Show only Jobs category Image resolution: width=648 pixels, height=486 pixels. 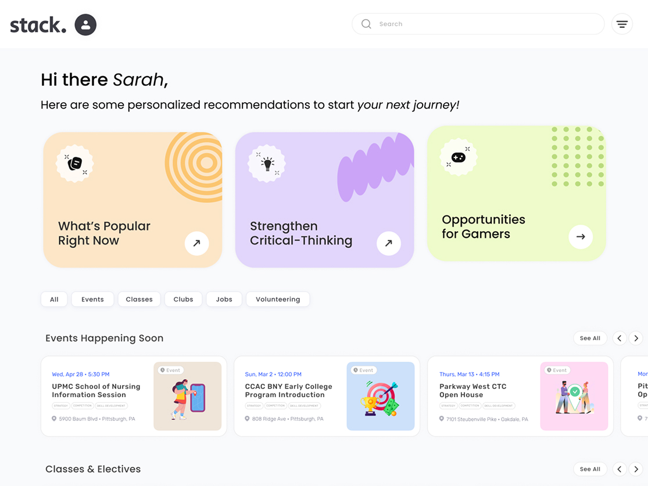click(224, 300)
